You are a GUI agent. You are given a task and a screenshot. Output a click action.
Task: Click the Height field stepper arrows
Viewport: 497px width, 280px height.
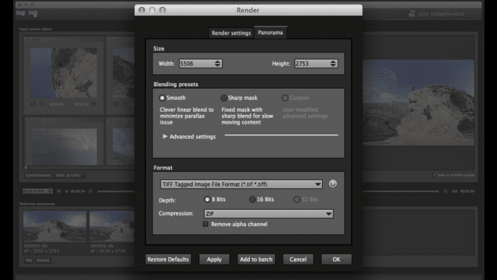coord(333,63)
